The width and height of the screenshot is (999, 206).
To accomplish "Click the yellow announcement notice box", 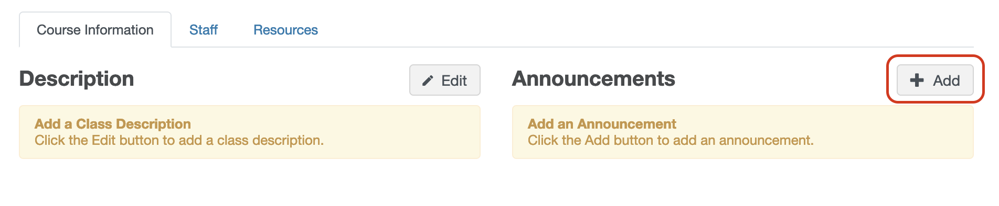I will click(743, 132).
